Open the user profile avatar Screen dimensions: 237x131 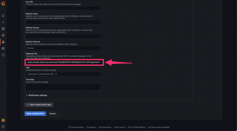click(x=3, y=120)
